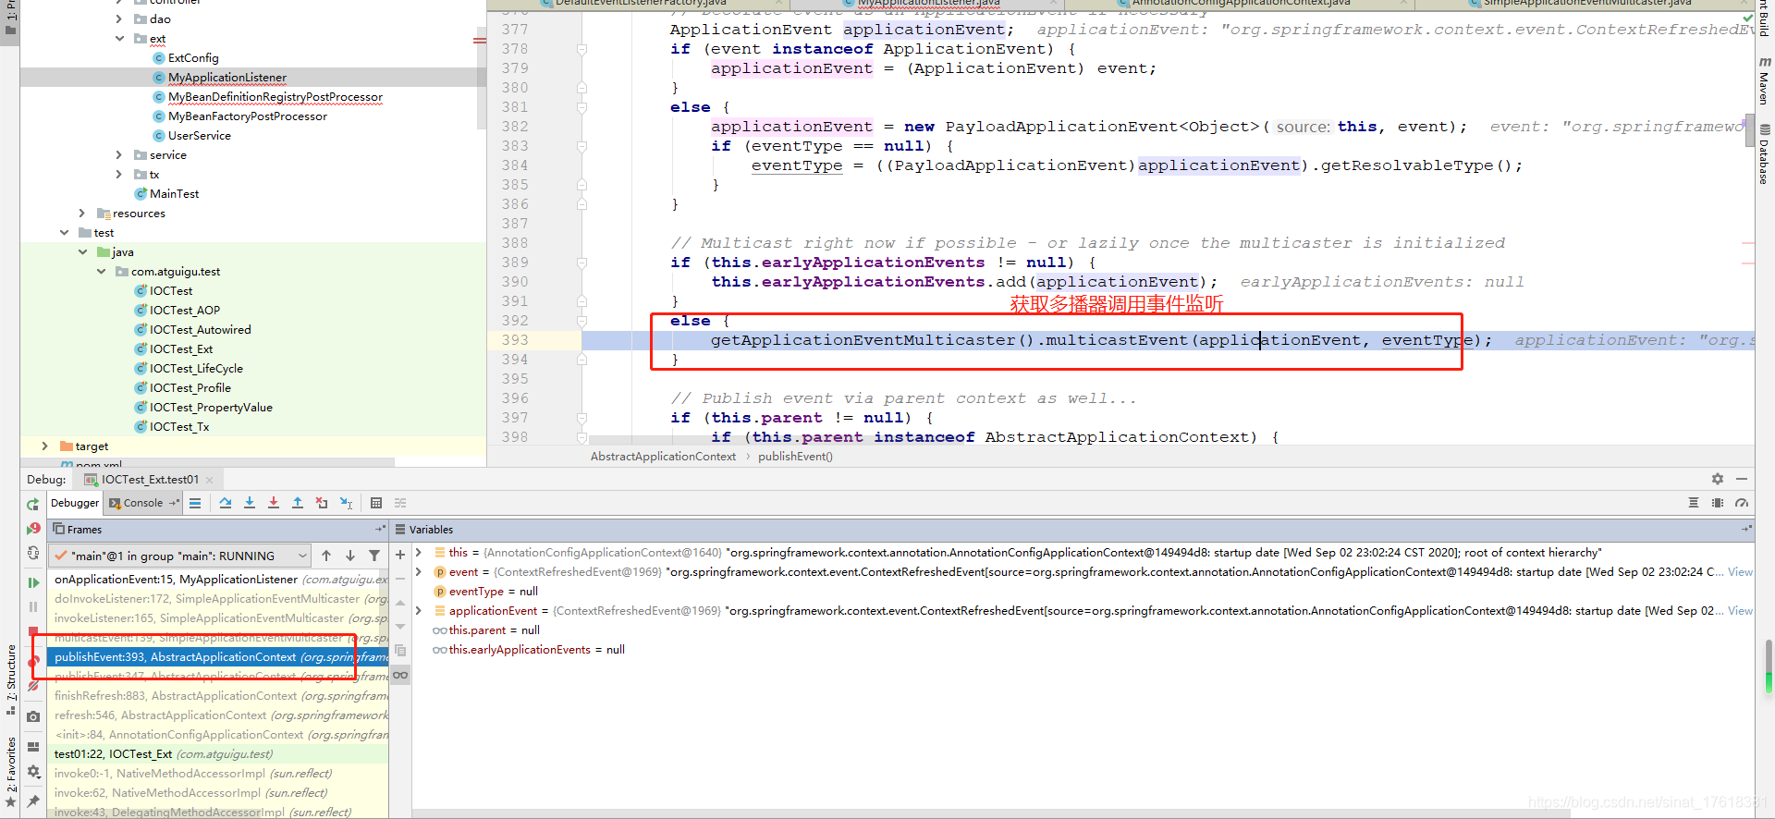Image resolution: width=1775 pixels, height=819 pixels.
Task: Select MyApplicationListener in project tree
Action: click(x=227, y=77)
